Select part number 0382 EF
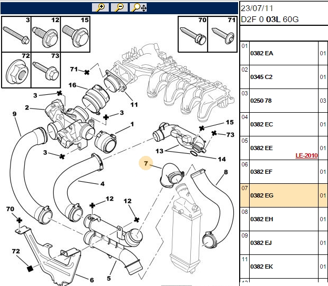The height and width of the screenshot is (286, 328). (261, 172)
